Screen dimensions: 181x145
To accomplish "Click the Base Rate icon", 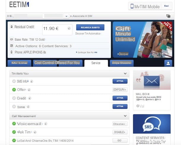I will click(x=12, y=40).
